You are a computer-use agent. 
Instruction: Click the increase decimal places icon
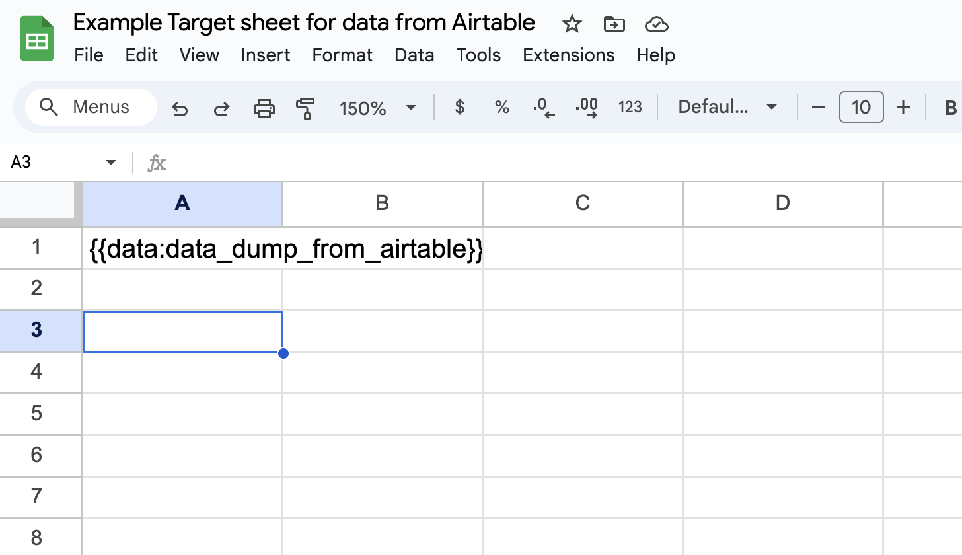586,107
